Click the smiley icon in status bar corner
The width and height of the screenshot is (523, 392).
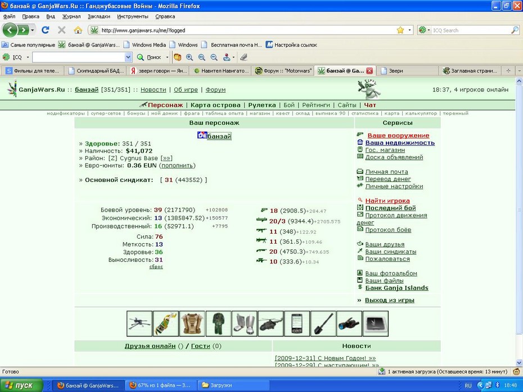[x=516, y=371]
